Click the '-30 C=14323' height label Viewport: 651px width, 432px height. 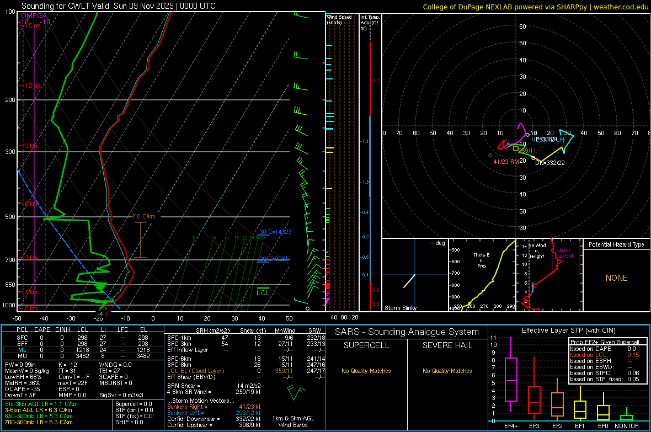coord(275,232)
